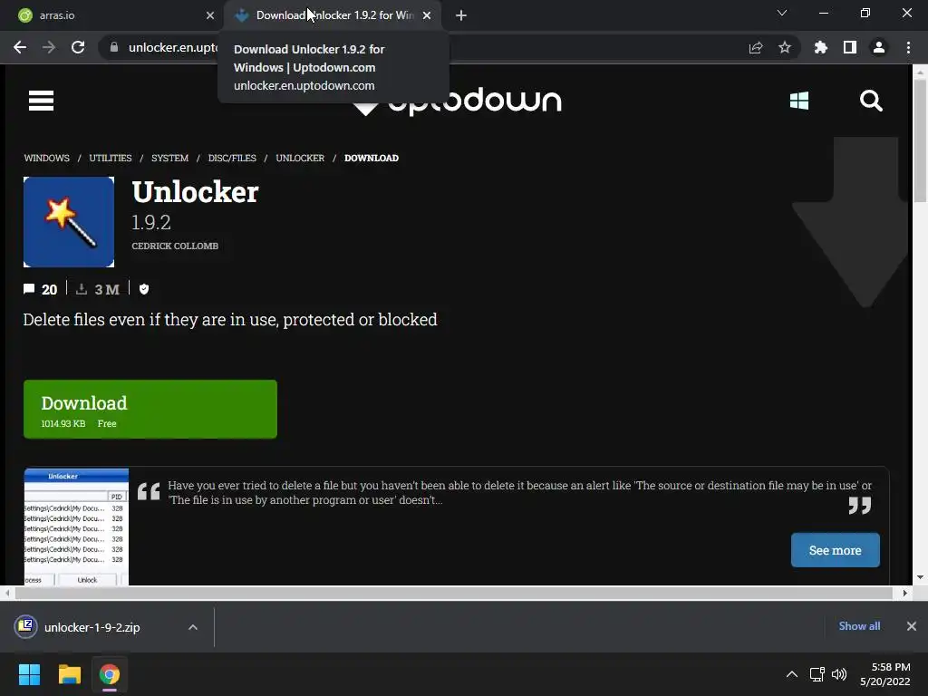The height and width of the screenshot is (696, 928).
Task: Click the Unlocker title heading
Action: 195,192
